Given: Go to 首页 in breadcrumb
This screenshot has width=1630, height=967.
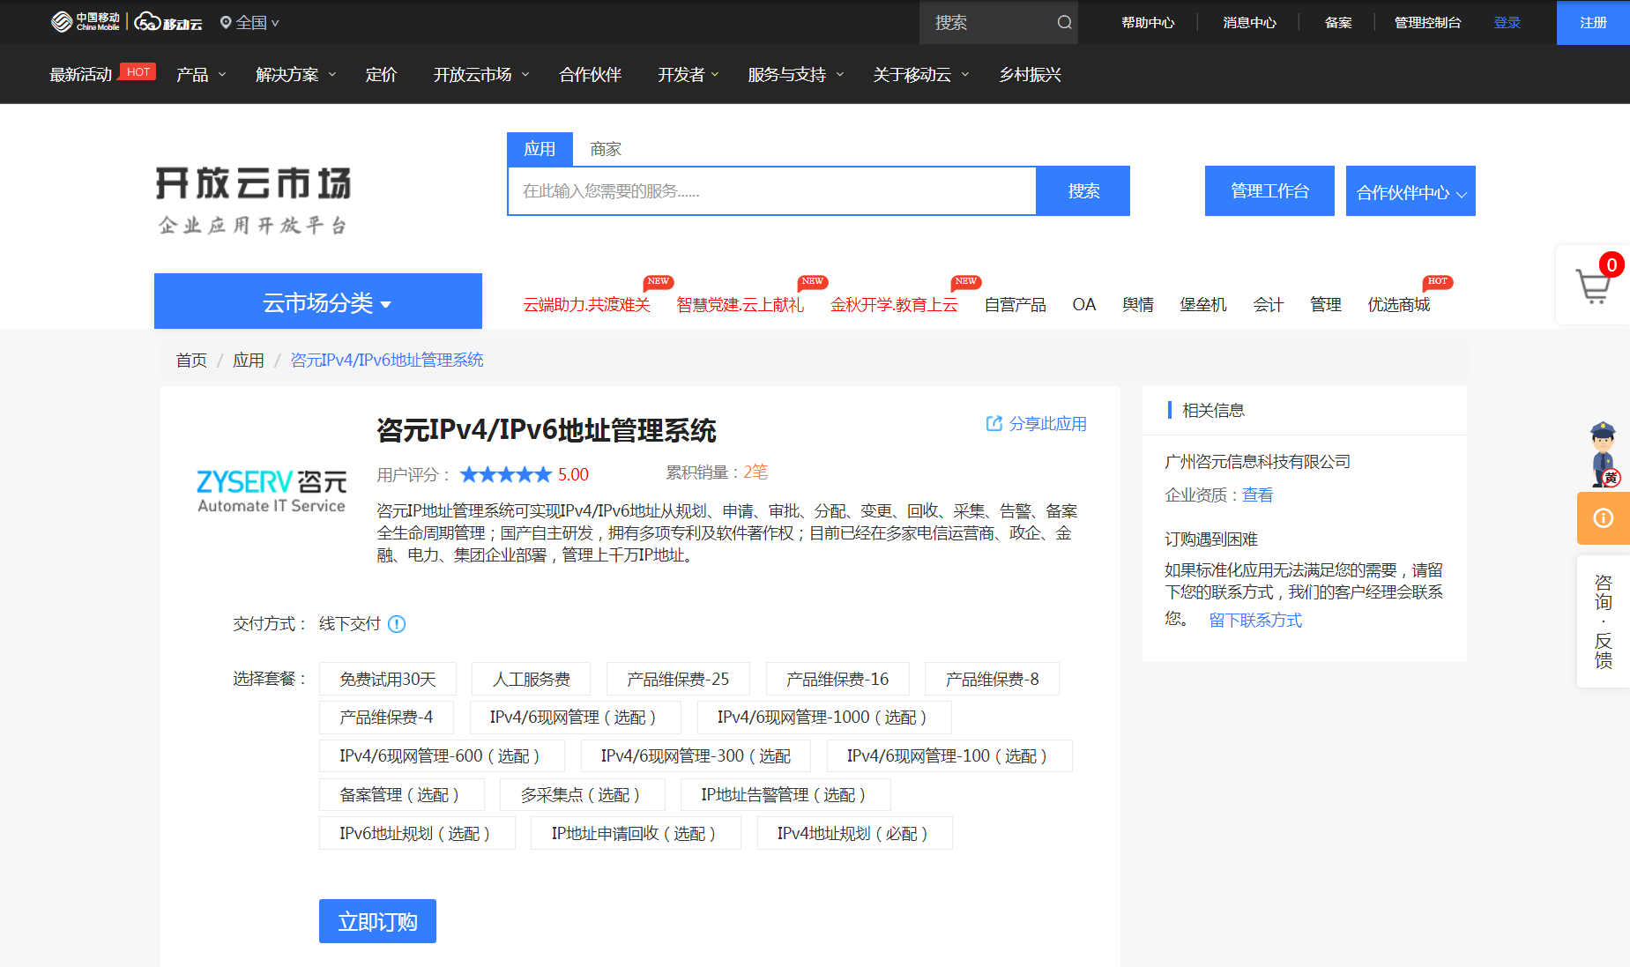Looking at the screenshot, I should tap(191, 360).
